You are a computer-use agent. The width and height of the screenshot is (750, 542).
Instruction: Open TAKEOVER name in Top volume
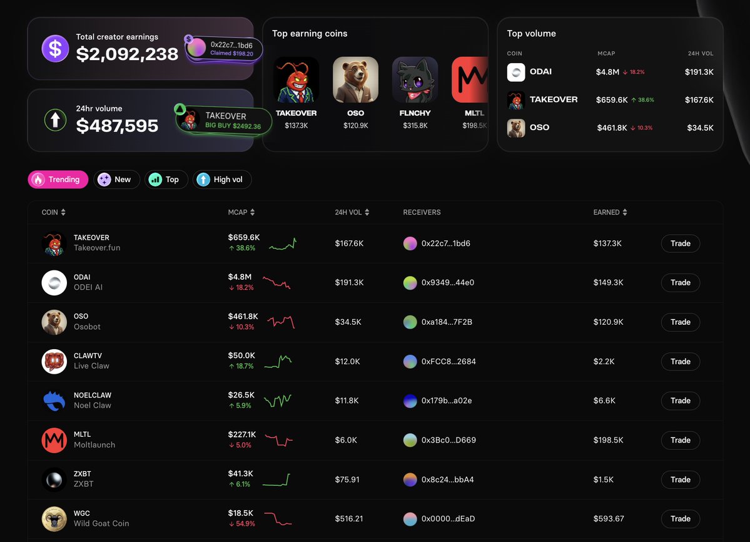coord(554,100)
